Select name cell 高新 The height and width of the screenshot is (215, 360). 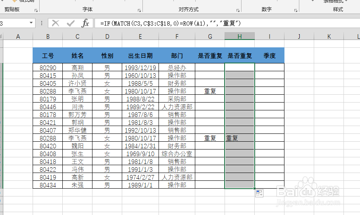click(x=77, y=177)
